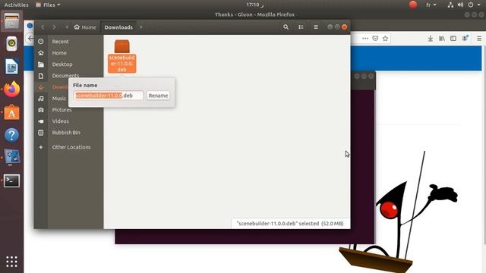Click volume icon in top bar
Viewport: 486px width, 273px height.
(x=461, y=5)
